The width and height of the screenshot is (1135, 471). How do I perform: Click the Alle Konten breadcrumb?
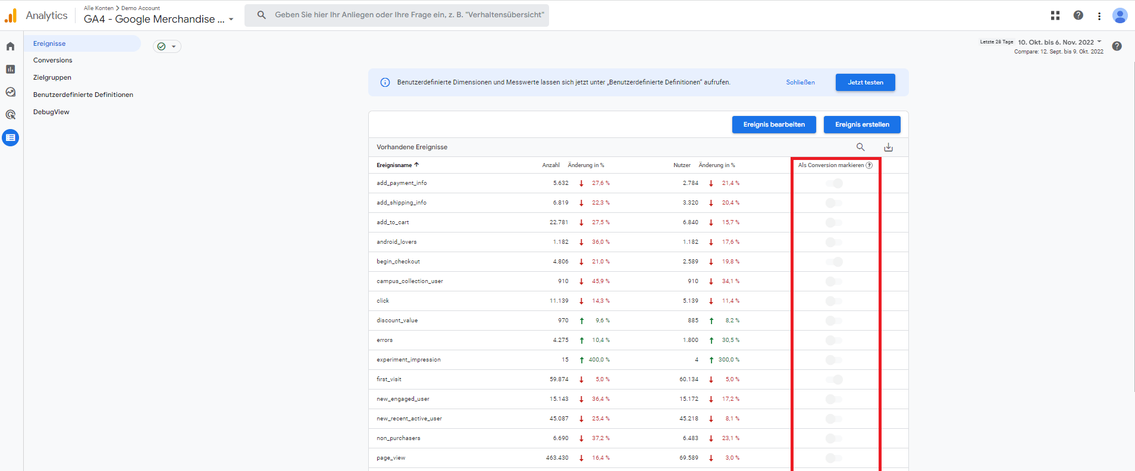click(99, 8)
